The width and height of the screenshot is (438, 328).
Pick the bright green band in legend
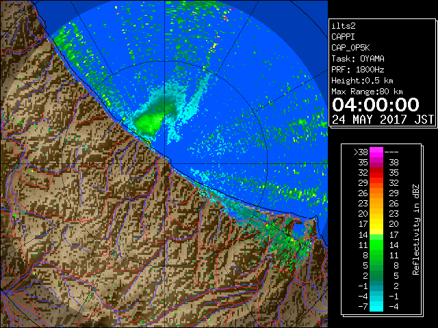pos(376,245)
